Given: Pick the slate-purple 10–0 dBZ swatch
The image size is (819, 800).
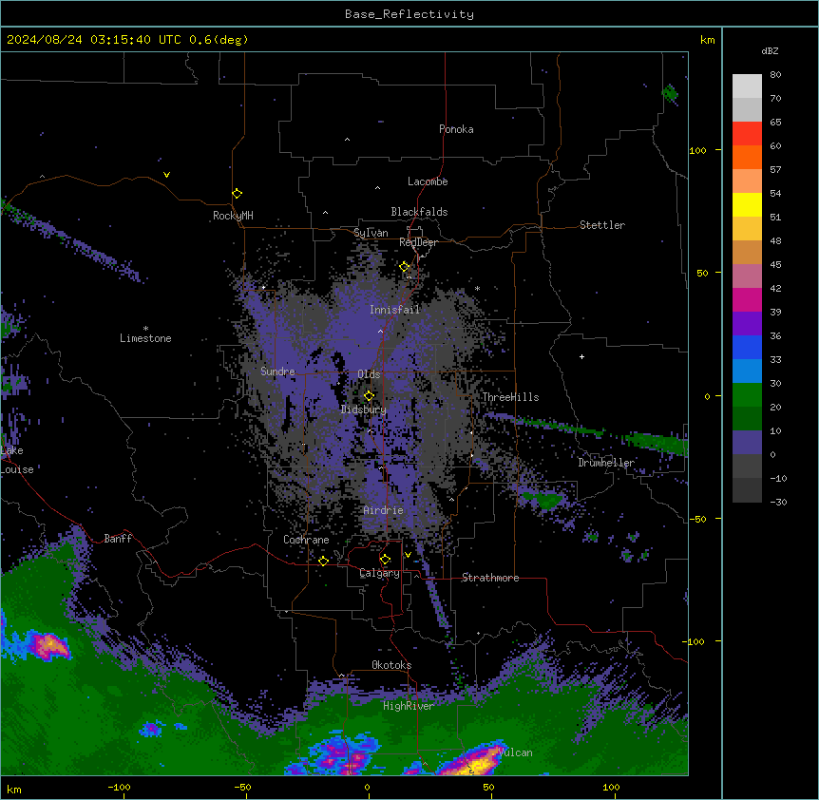Looking at the screenshot, I should click(x=747, y=443).
